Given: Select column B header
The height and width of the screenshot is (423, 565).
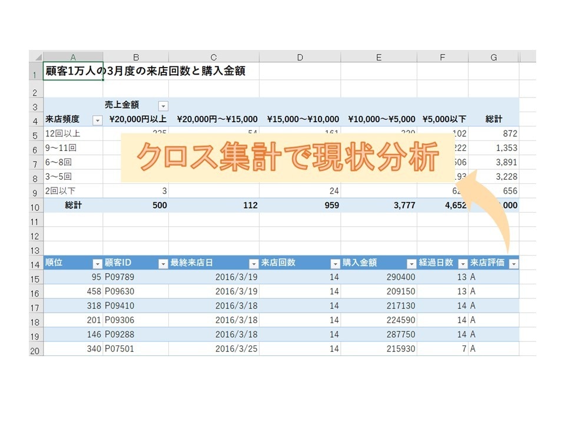Looking at the screenshot, I should point(136,57).
